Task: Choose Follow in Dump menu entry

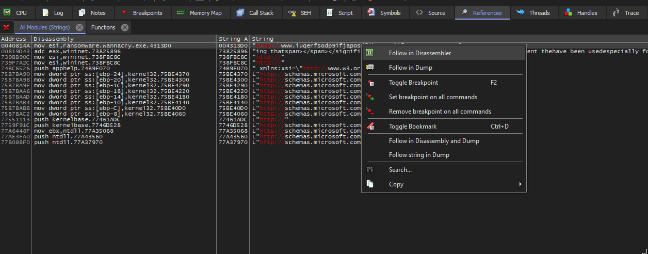Action: pos(444,67)
